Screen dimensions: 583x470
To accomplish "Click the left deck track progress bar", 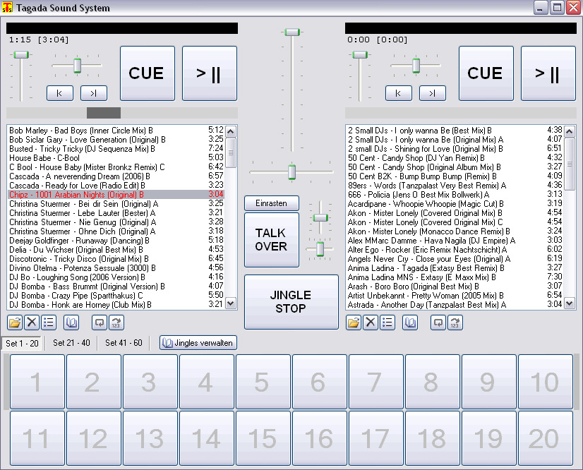I will (122, 113).
